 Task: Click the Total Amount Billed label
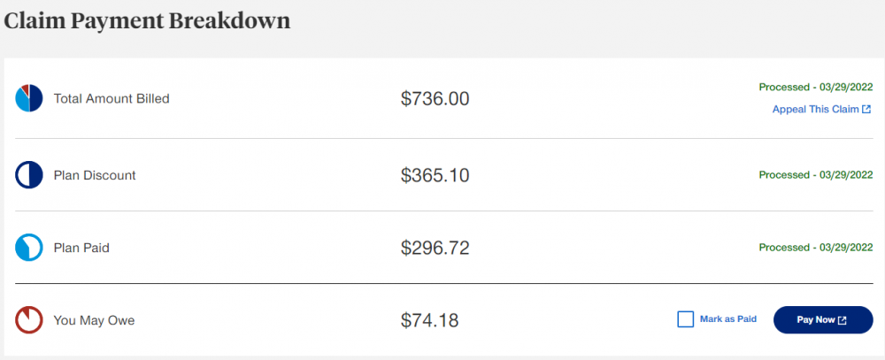(x=112, y=98)
